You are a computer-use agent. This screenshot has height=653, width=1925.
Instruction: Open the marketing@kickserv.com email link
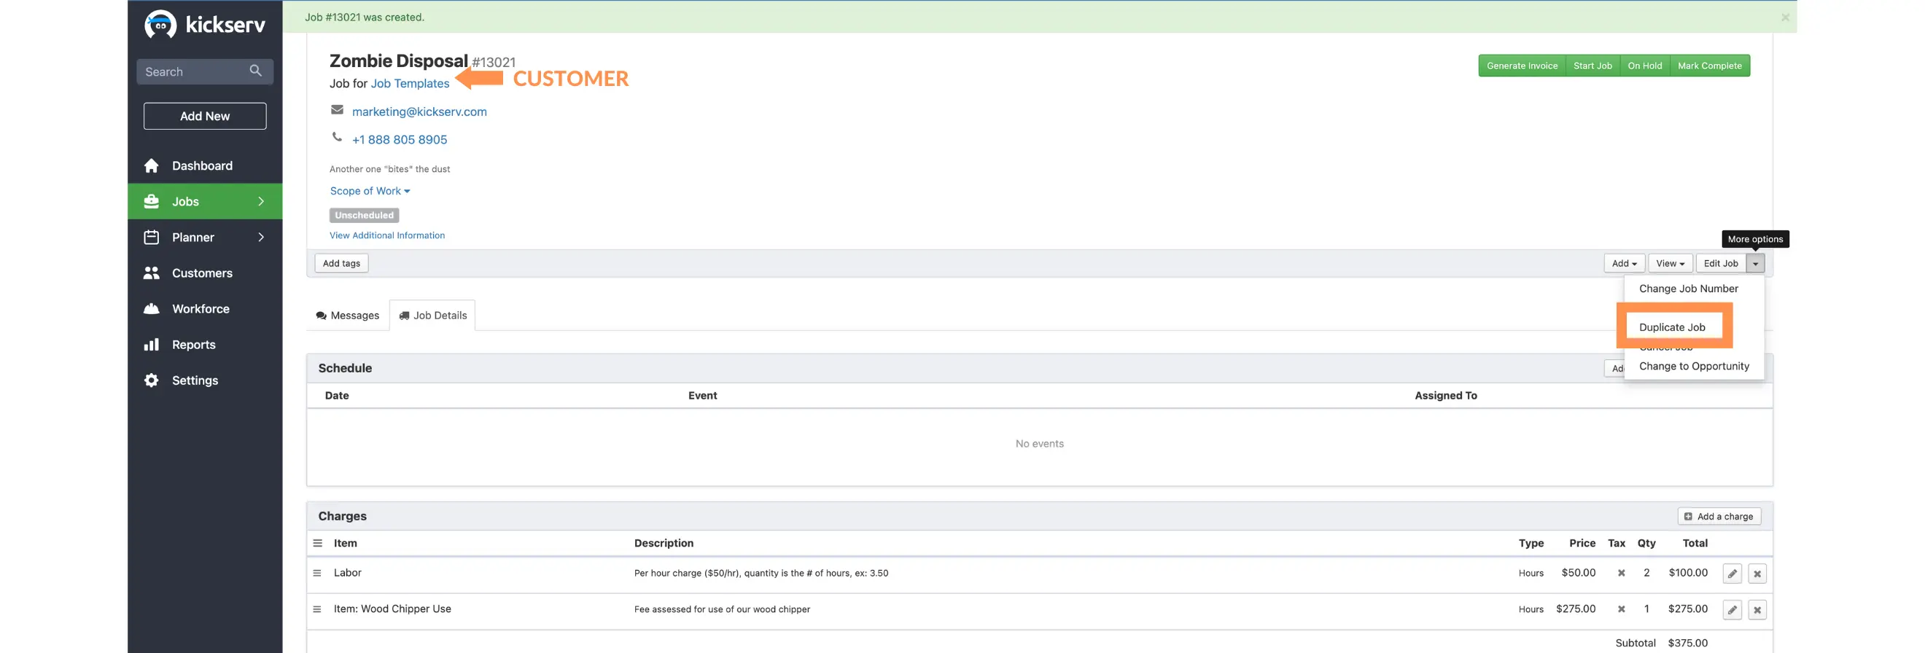pos(419,112)
